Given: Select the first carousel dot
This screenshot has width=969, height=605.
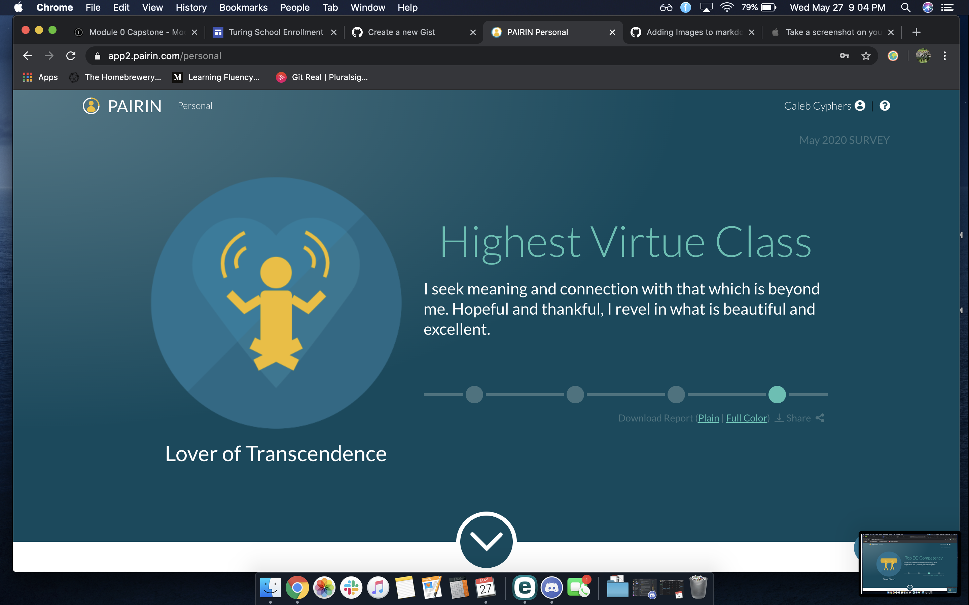Looking at the screenshot, I should click(474, 395).
